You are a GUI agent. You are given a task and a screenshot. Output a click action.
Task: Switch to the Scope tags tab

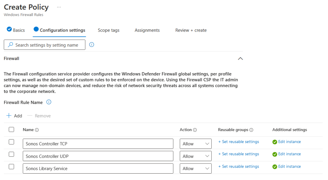(x=109, y=30)
